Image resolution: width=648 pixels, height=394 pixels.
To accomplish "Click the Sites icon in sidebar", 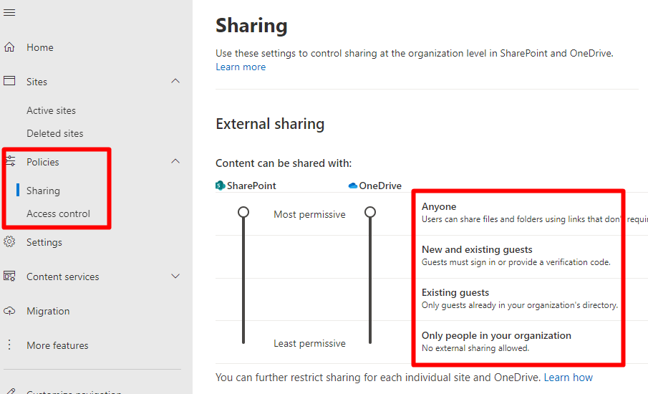I will (x=9, y=82).
